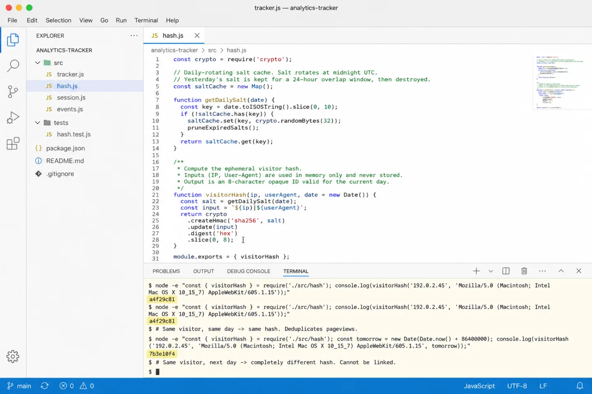The image size is (592, 394).
Task: Show warnings count in status bar
Action: pyautogui.click(x=87, y=386)
